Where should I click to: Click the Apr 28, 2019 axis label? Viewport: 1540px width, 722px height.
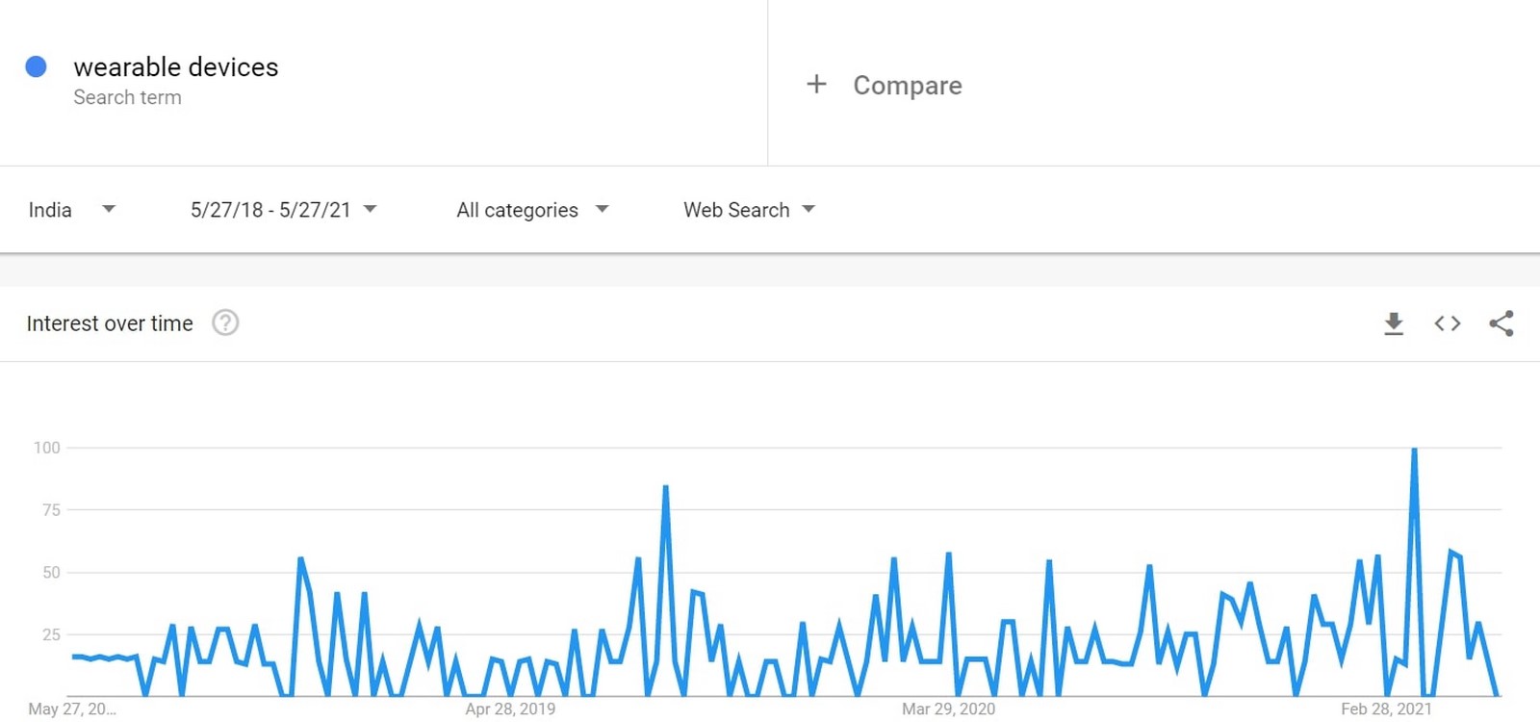(510, 709)
